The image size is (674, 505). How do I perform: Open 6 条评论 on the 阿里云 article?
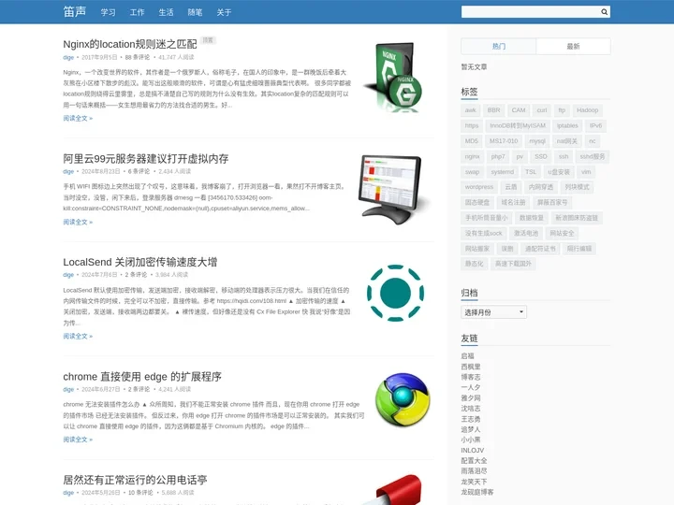[x=139, y=171]
